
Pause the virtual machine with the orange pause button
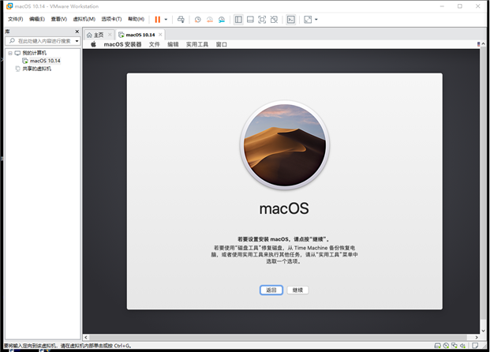(158, 20)
